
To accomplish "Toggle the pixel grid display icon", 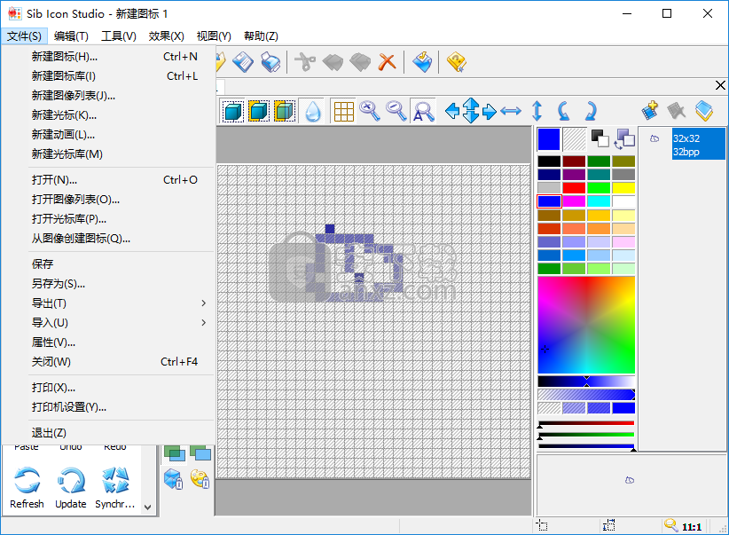I will [x=343, y=111].
